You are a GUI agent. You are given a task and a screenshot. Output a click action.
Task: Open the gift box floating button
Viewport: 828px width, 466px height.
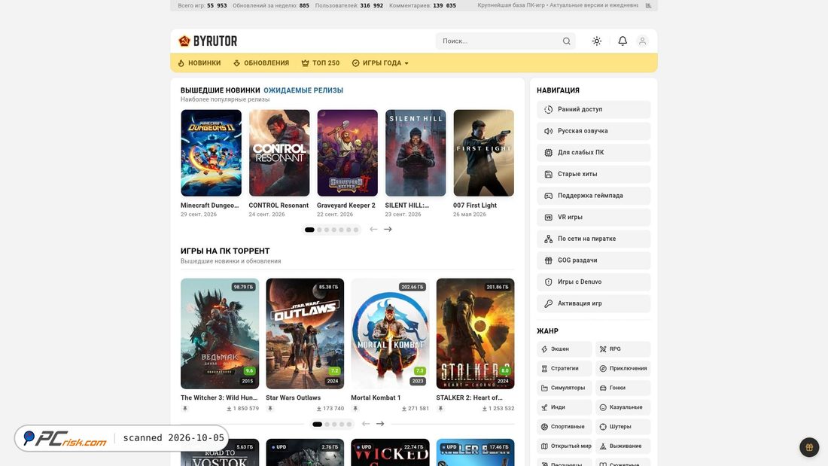click(809, 447)
